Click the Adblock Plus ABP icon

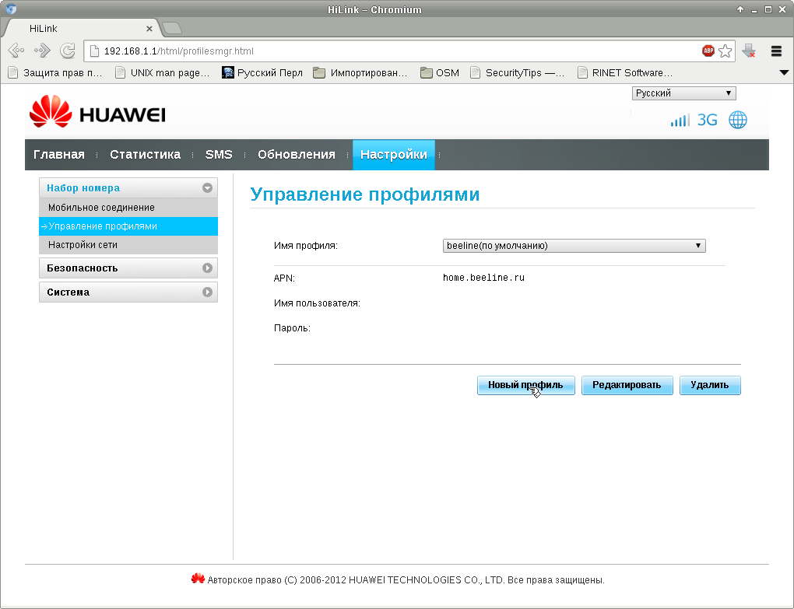coord(708,51)
